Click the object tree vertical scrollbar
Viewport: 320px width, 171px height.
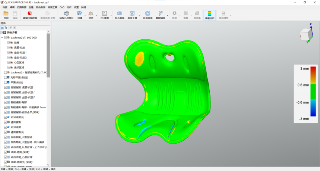(48, 55)
